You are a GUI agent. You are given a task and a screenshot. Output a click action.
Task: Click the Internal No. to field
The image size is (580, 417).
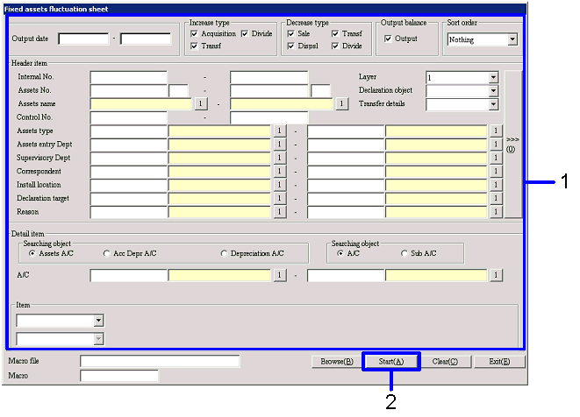[269, 78]
